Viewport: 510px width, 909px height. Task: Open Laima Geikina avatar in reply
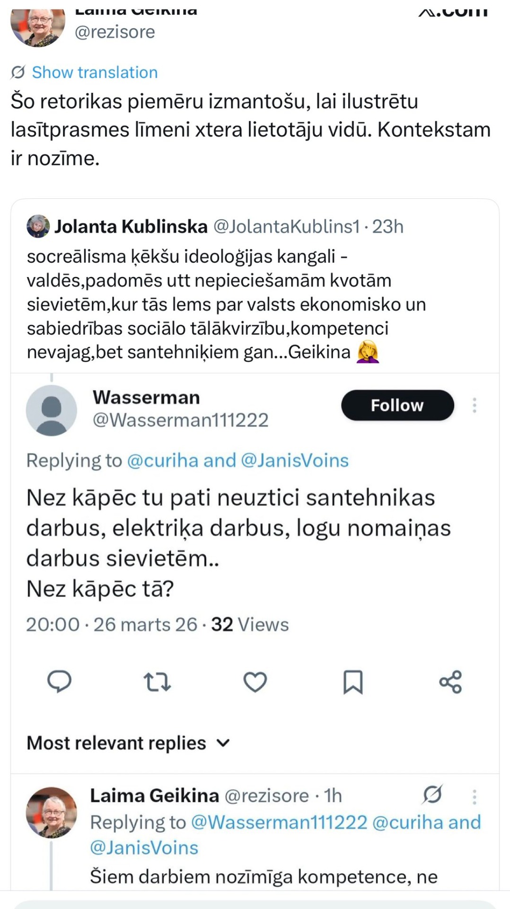(x=51, y=812)
